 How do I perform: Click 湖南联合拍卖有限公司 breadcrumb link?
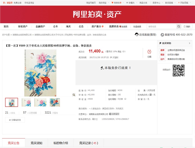[x=22, y=35]
